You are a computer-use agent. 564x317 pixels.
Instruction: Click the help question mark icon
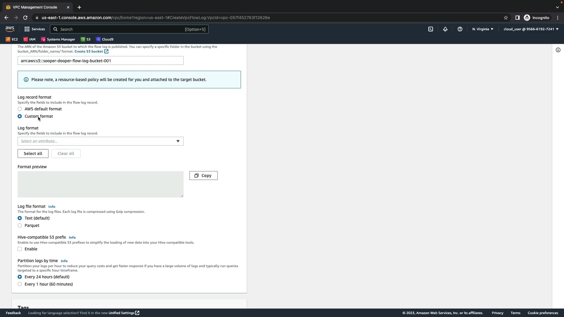tap(460, 29)
